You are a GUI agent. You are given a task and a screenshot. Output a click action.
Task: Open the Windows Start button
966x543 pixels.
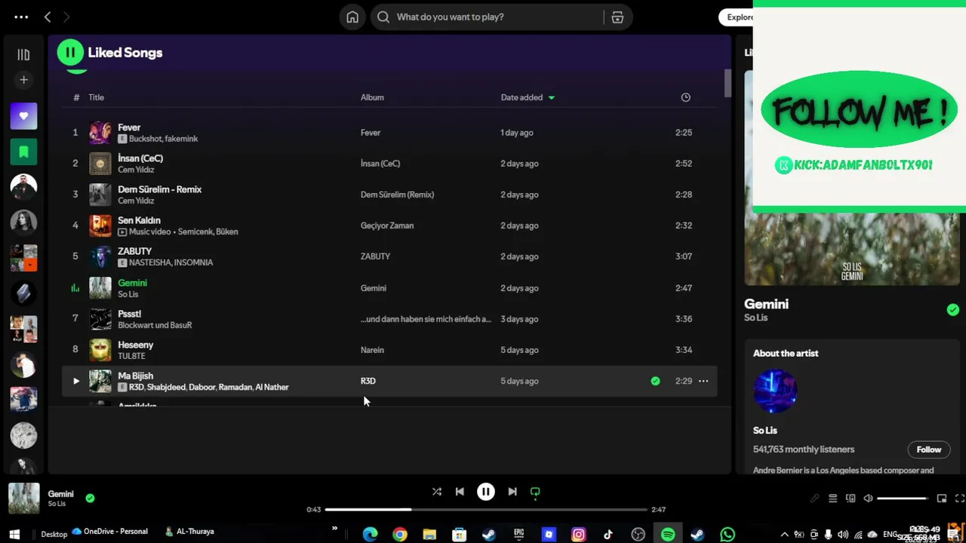click(14, 534)
